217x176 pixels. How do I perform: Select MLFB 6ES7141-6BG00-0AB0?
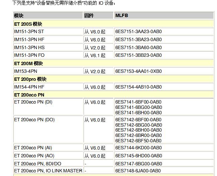click(x=138, y=107)
